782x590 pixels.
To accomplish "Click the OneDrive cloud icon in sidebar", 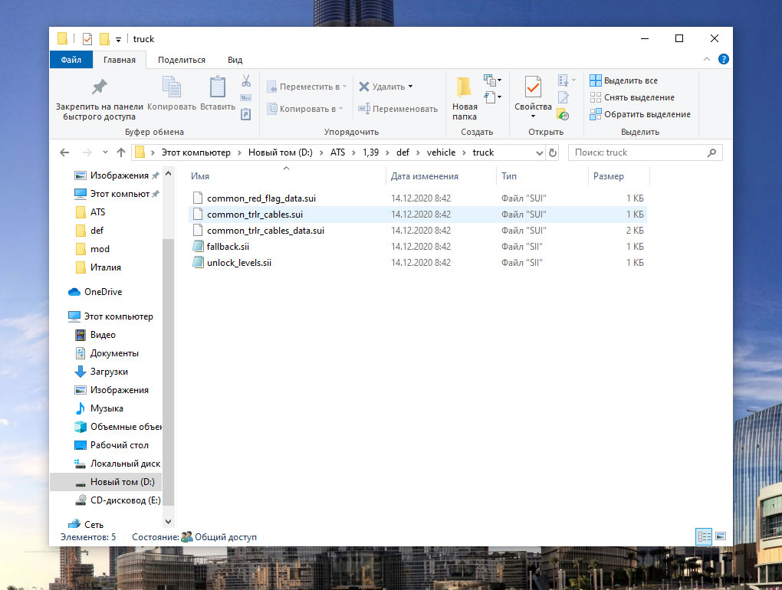I will click(74, 291).
